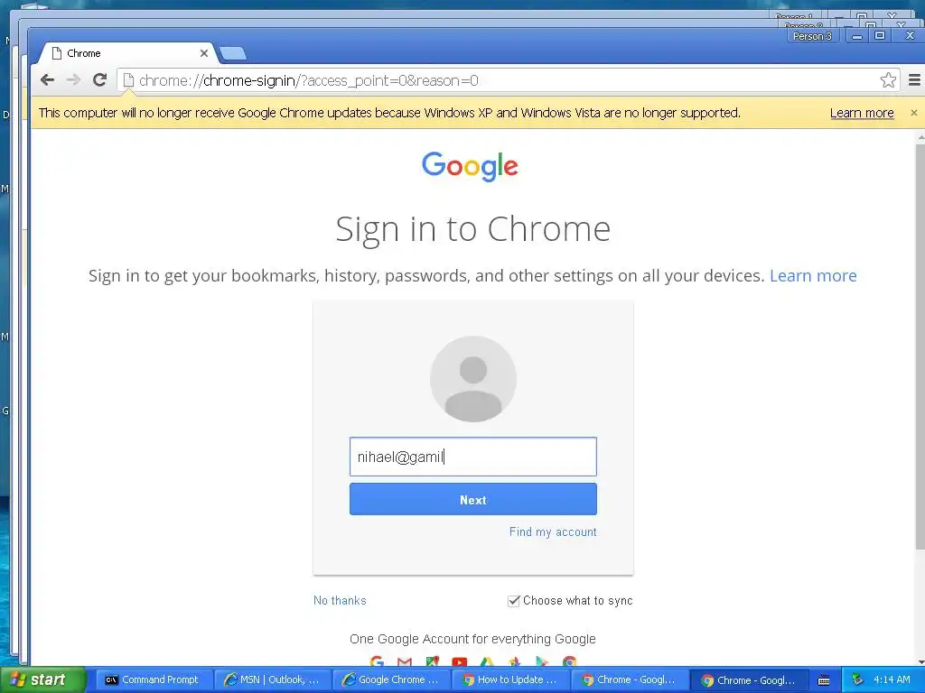The image size is (925, 693).
Task: Click the No thanks link
Action: tap(340, 600)
